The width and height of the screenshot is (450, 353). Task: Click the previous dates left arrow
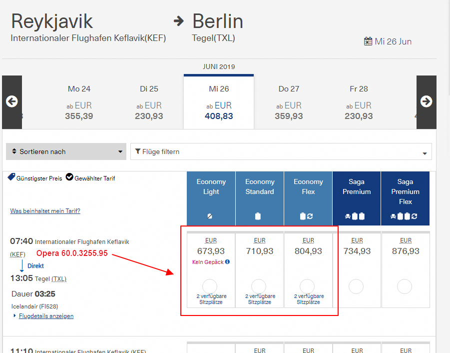point(12,101)
